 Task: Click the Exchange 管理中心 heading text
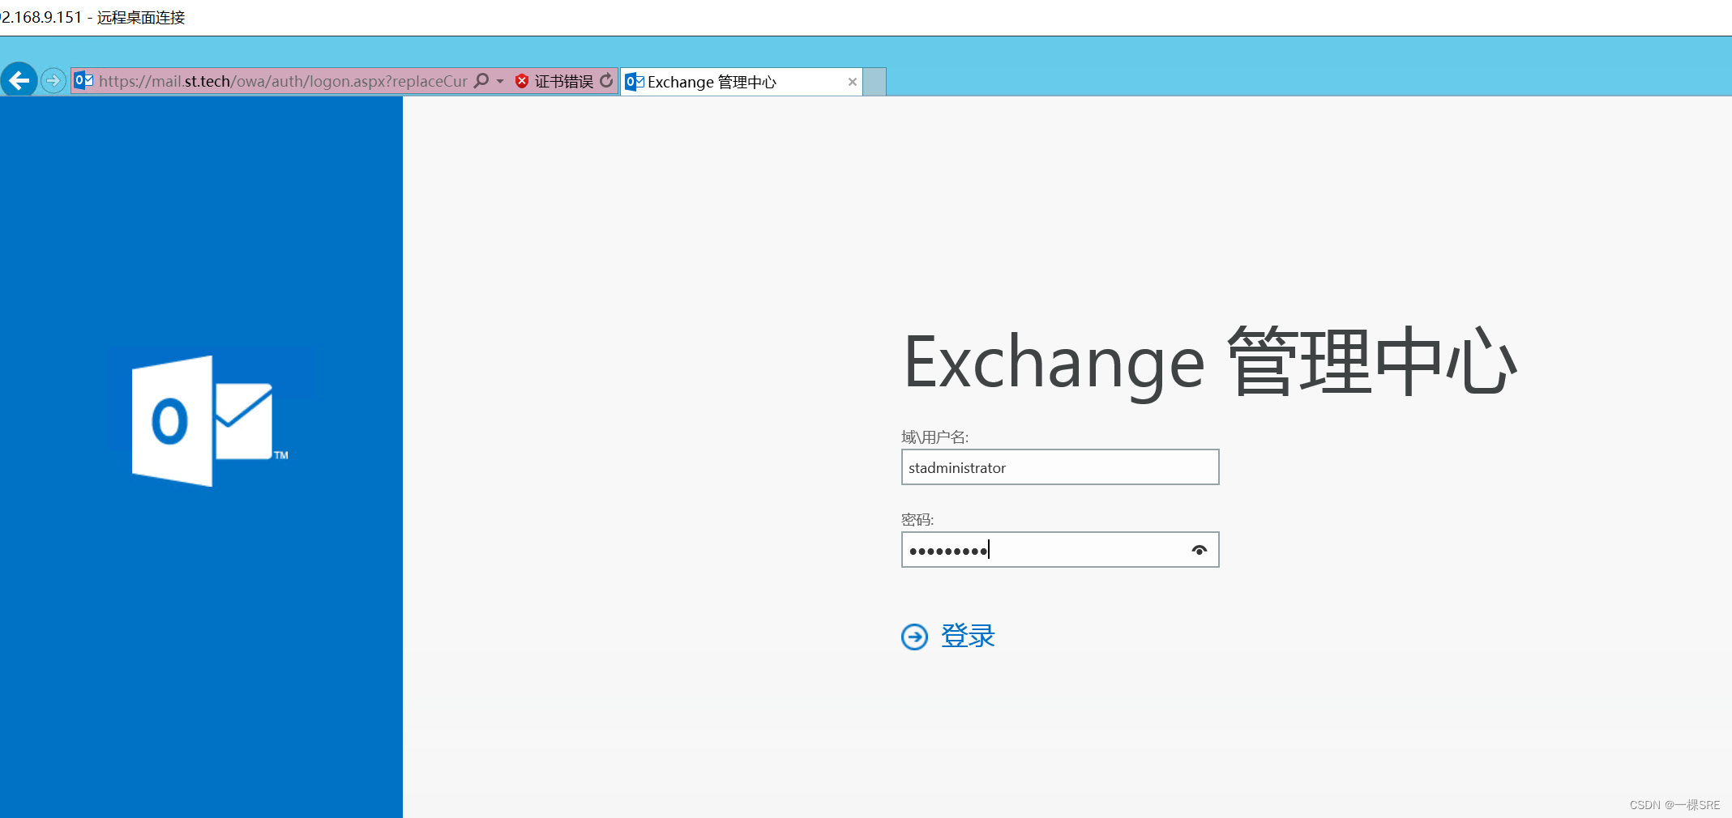(1210, 362)
